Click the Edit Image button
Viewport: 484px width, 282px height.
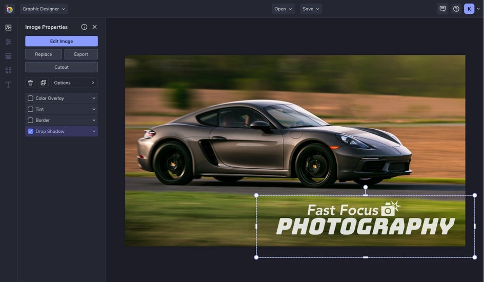click(x=62, y=41)
